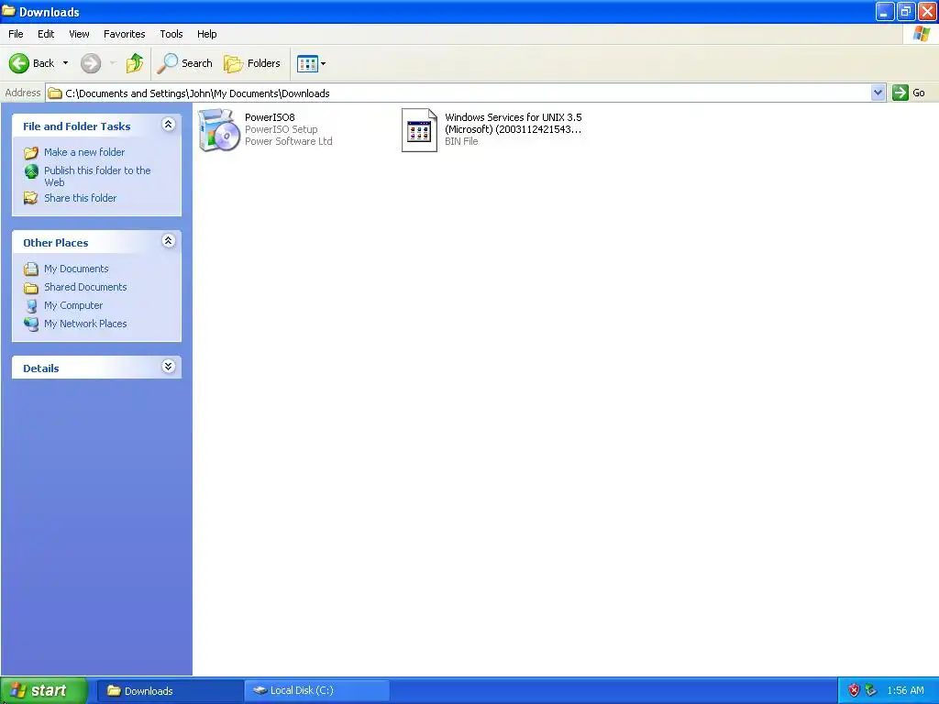Viewport: 939px width, 704px height.
Task: Click the Windows Start button
Action: point(44,690)
